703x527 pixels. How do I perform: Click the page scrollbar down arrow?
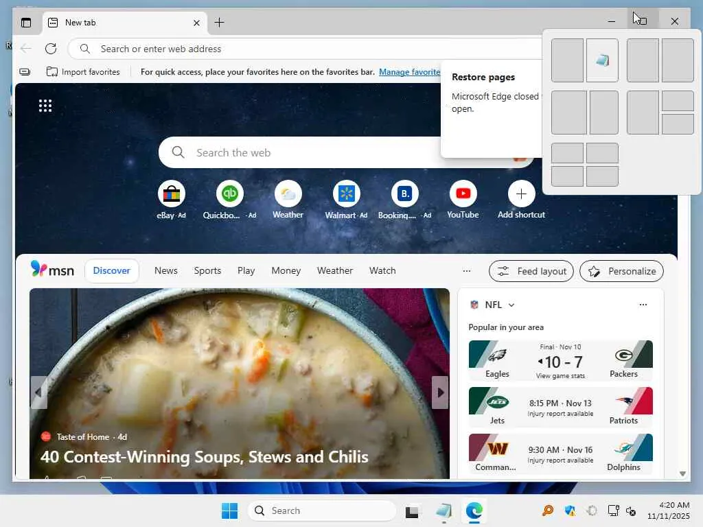(x=682, y=473)
